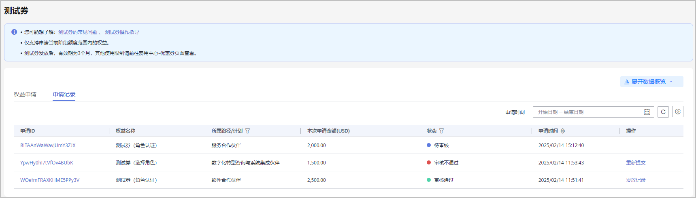Click the calendar icon in date field
Screen dimensions: 696x198
[x=647, y=112]
